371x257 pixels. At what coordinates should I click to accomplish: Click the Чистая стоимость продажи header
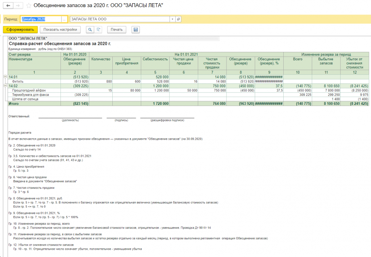212,63
